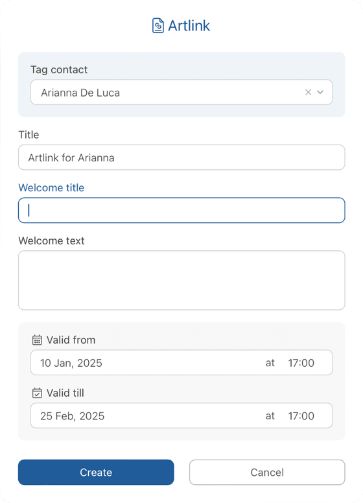Click the Valid till calendar check icon
Image resolution: width=363 pixels, height=503 pixels.
(x=37, y=393)
